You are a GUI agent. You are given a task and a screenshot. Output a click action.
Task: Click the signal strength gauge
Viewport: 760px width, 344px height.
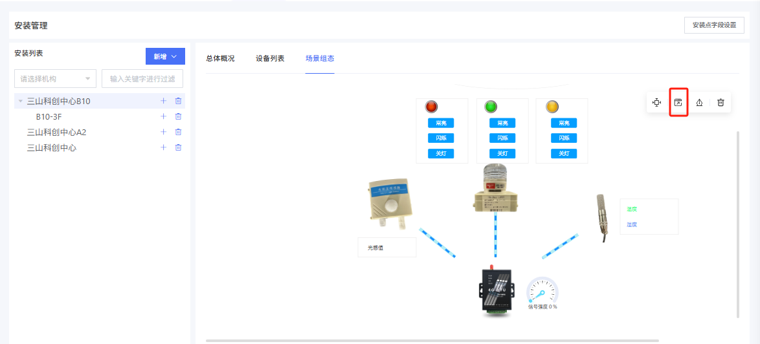(542, 291)
